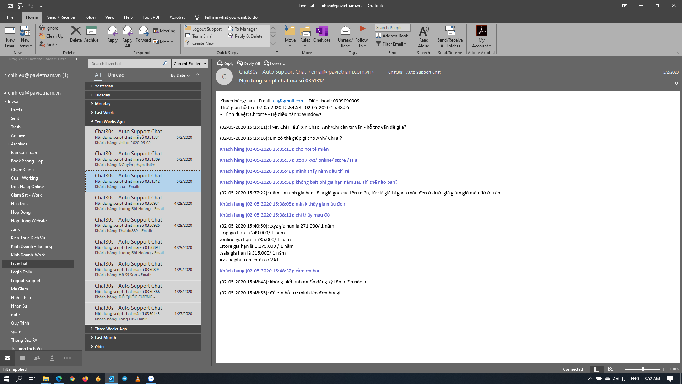The height and width of the screenshot is (384, 682).
Task: Archive the selected email
Action: (x=91, y=34)
